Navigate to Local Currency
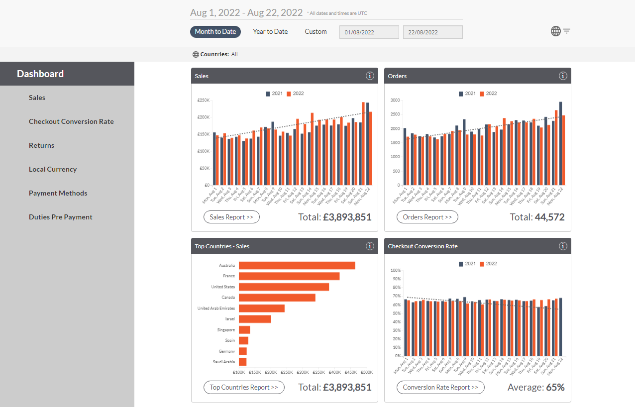Image resolution: width=635 pixels, height=407 pixels. point(53,169)
